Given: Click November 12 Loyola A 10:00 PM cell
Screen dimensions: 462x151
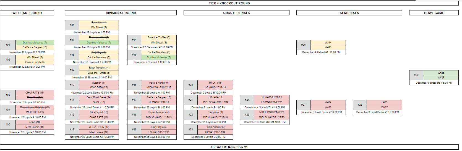Looking at the screenshot, I should click(27, 117).
